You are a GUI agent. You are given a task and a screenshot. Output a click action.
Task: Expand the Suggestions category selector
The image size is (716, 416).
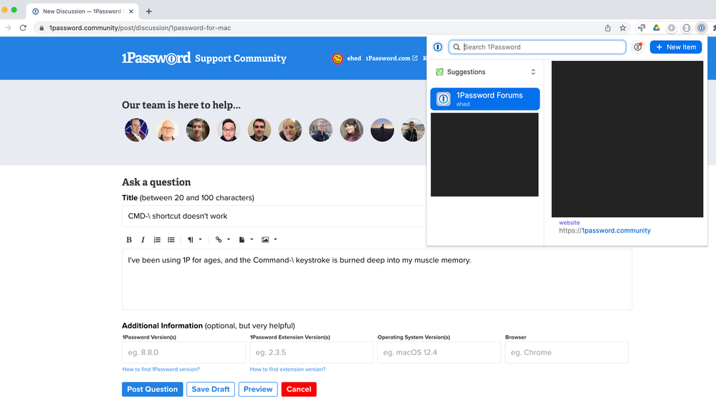click(485, 72)
